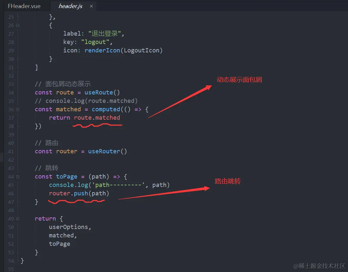348x272 pixels.
Task: Select the header.js tab
Action: [70, 6]
